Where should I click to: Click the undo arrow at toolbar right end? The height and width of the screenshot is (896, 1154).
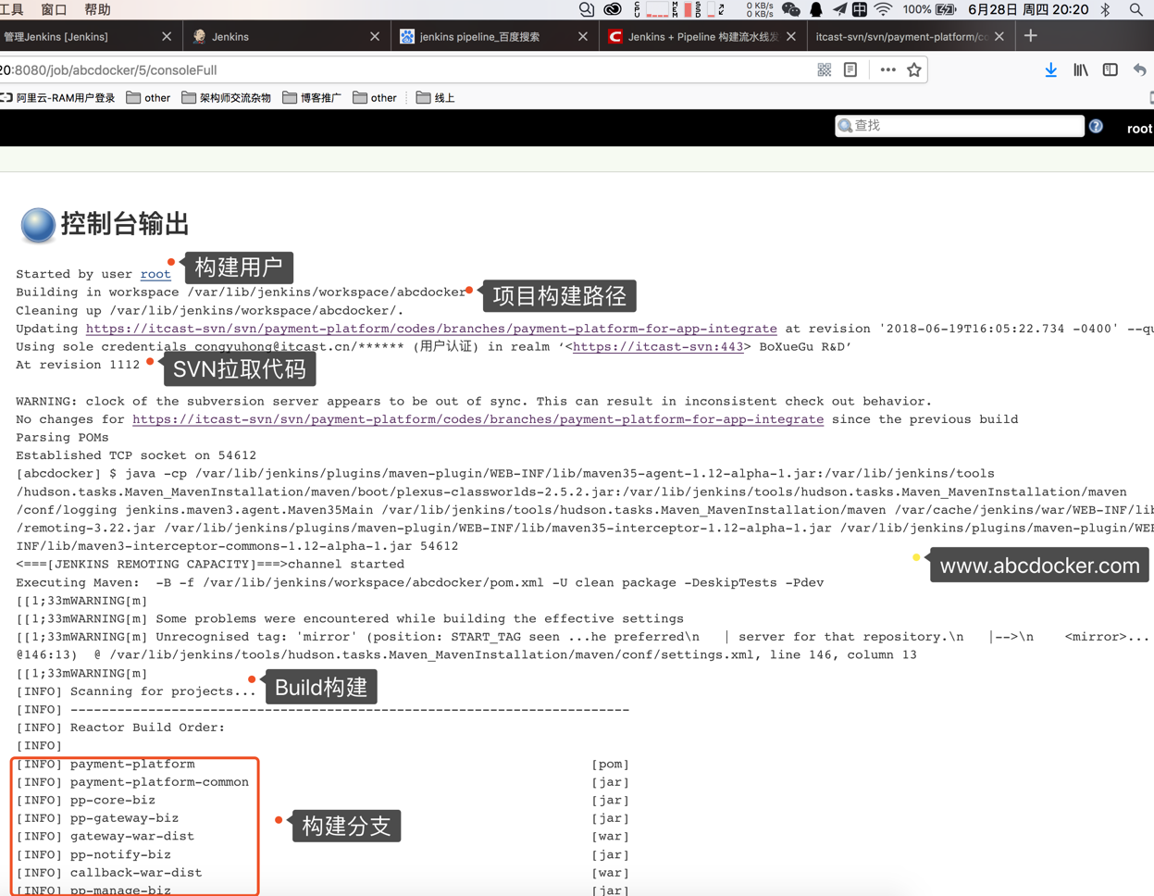click(1140, 70)
